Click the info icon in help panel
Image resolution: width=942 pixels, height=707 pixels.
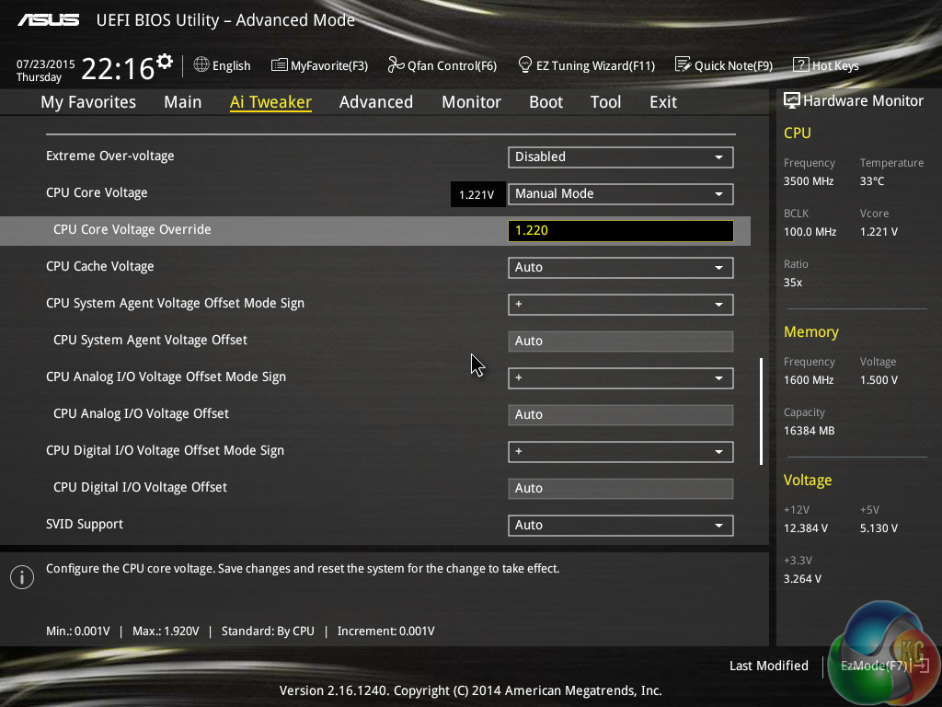point(21,576)
